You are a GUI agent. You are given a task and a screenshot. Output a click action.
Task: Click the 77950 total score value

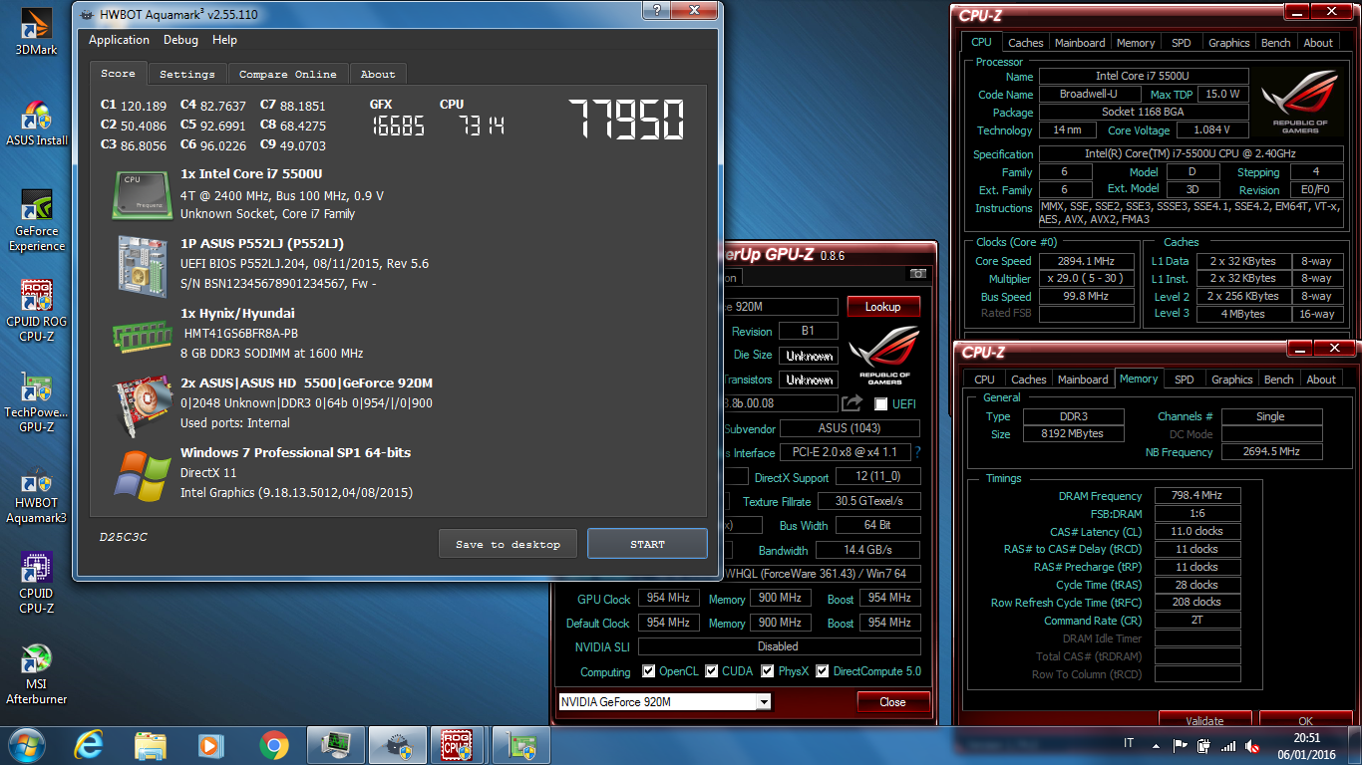coord(627,121)
